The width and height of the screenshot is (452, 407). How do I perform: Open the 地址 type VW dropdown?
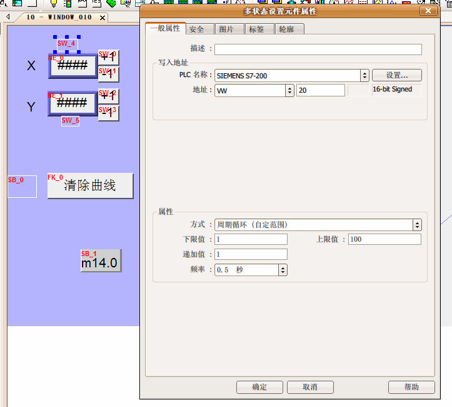tap(289, 90)
